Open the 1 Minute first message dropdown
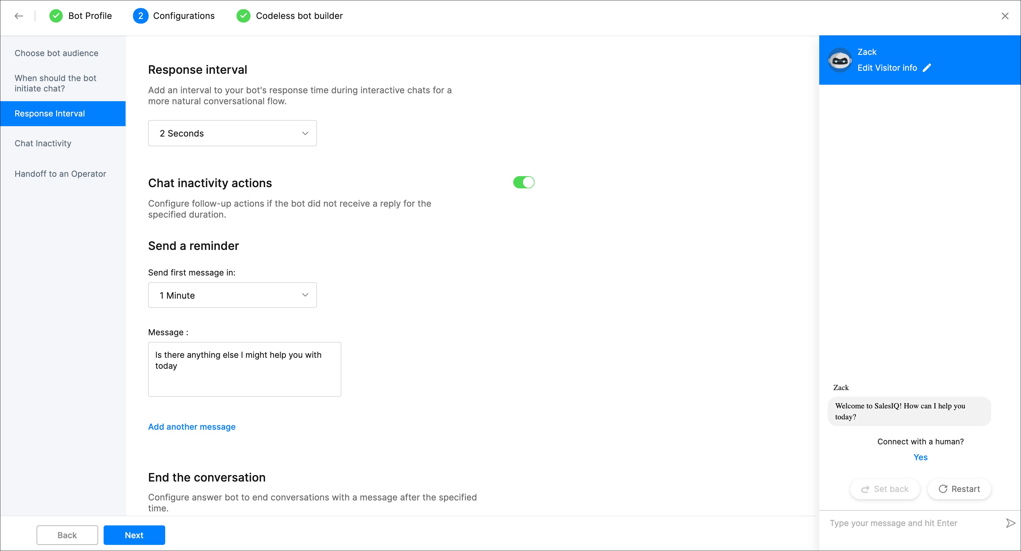The height and width of the screenshot is (551, 1021). click(x=232, y=295)
